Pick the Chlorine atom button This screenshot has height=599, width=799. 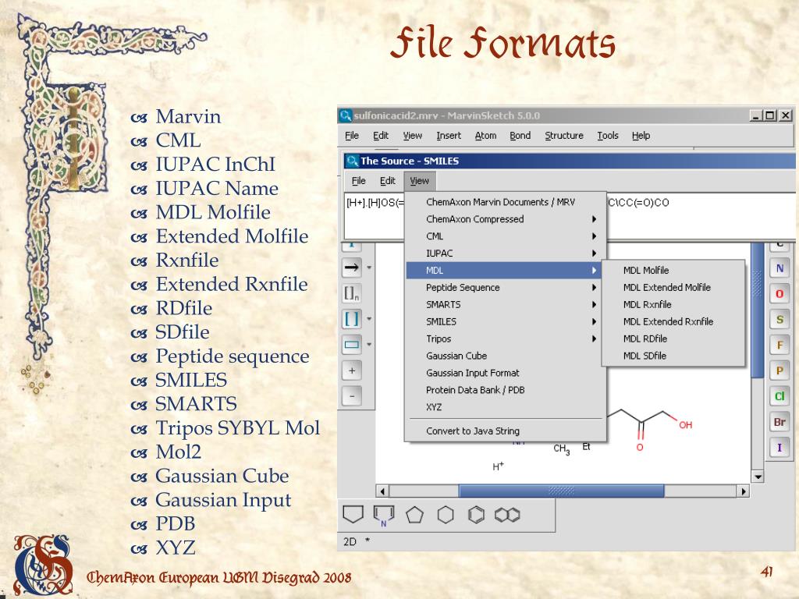[x=779, y=395]
